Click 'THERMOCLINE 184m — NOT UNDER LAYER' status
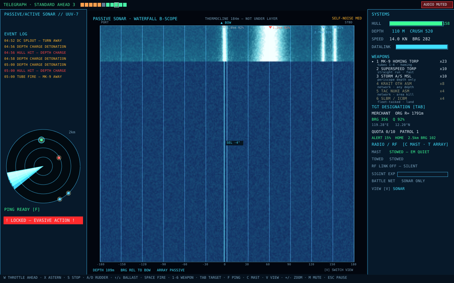454x283 pixels. [241, 19]
